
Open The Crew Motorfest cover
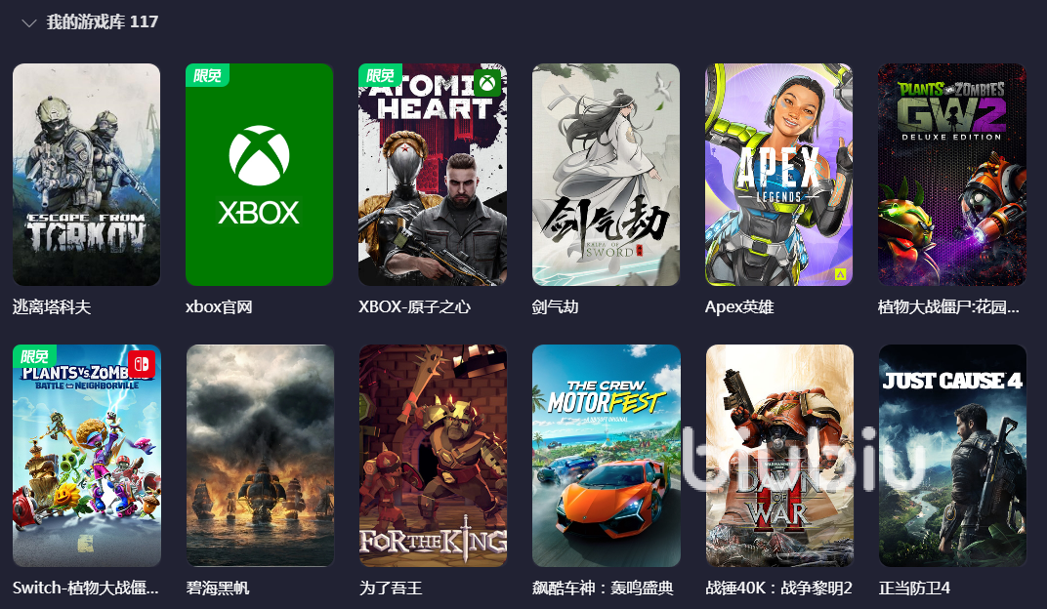607,456
